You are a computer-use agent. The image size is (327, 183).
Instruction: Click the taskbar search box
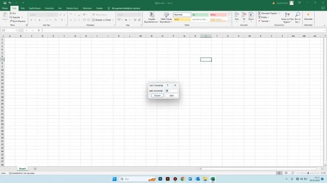pyautogui.click(x=137, y=179)
